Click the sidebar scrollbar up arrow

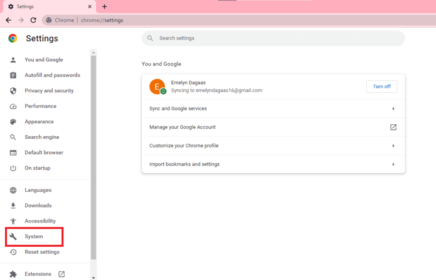(x=93, y=52)
